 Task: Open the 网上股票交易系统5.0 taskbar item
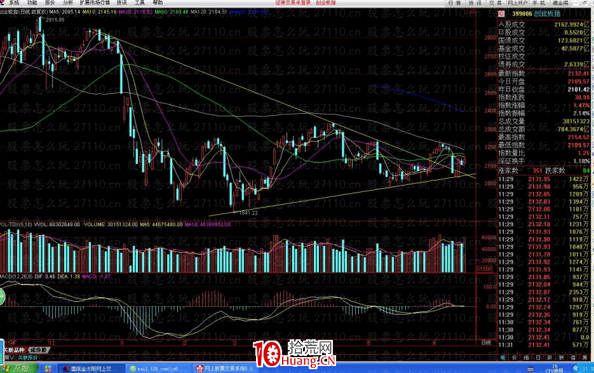pyautogui.click(x=225, y=368)
